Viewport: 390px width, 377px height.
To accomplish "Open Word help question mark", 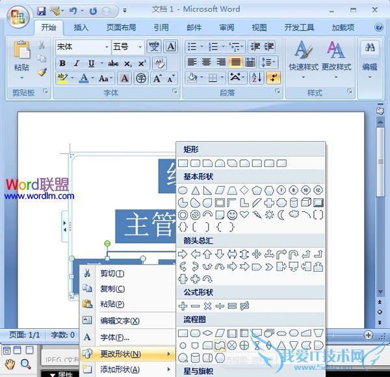I will [379, 27].
